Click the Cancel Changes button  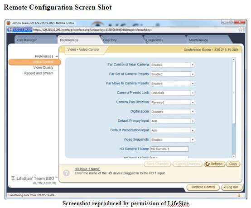(x=188, y=164)
